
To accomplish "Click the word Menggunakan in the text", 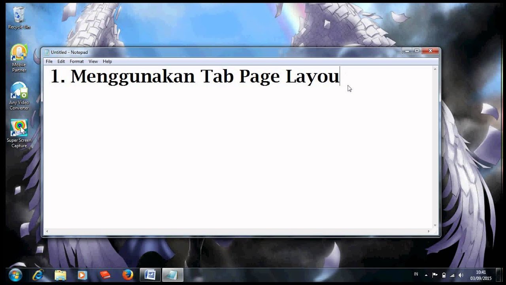I will [x=133, y=77].
